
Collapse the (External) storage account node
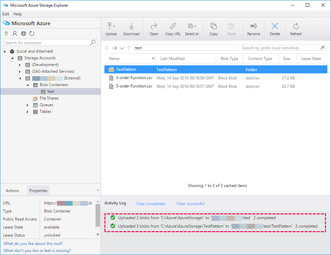click(x=20, y=78)
